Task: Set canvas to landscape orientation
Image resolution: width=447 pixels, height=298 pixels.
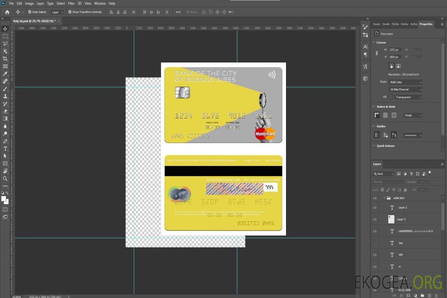Action: (x=398, y=66)
